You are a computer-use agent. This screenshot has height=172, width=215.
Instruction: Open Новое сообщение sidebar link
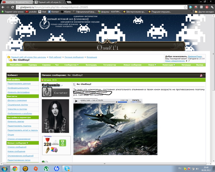pyautogui.click(x=16, y=152)
